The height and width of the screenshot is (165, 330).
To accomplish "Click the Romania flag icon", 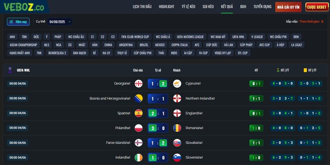I will (177, 128).
